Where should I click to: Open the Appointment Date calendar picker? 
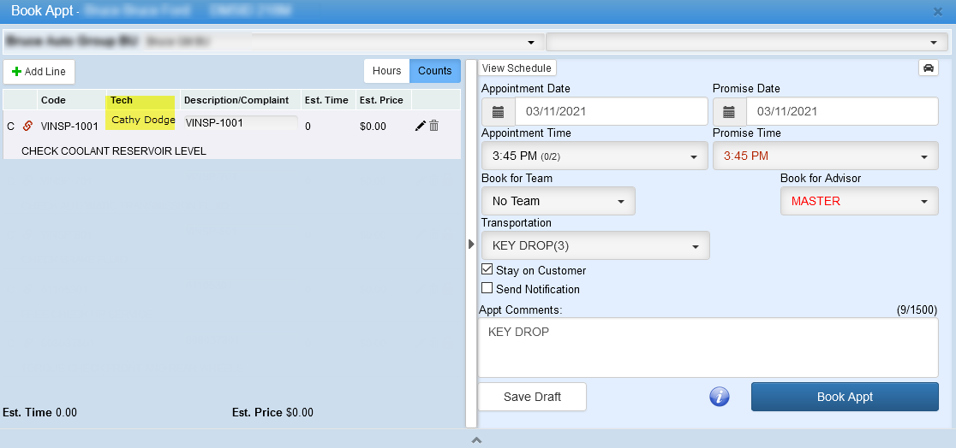pyautogui.click(x=498, y=111)
